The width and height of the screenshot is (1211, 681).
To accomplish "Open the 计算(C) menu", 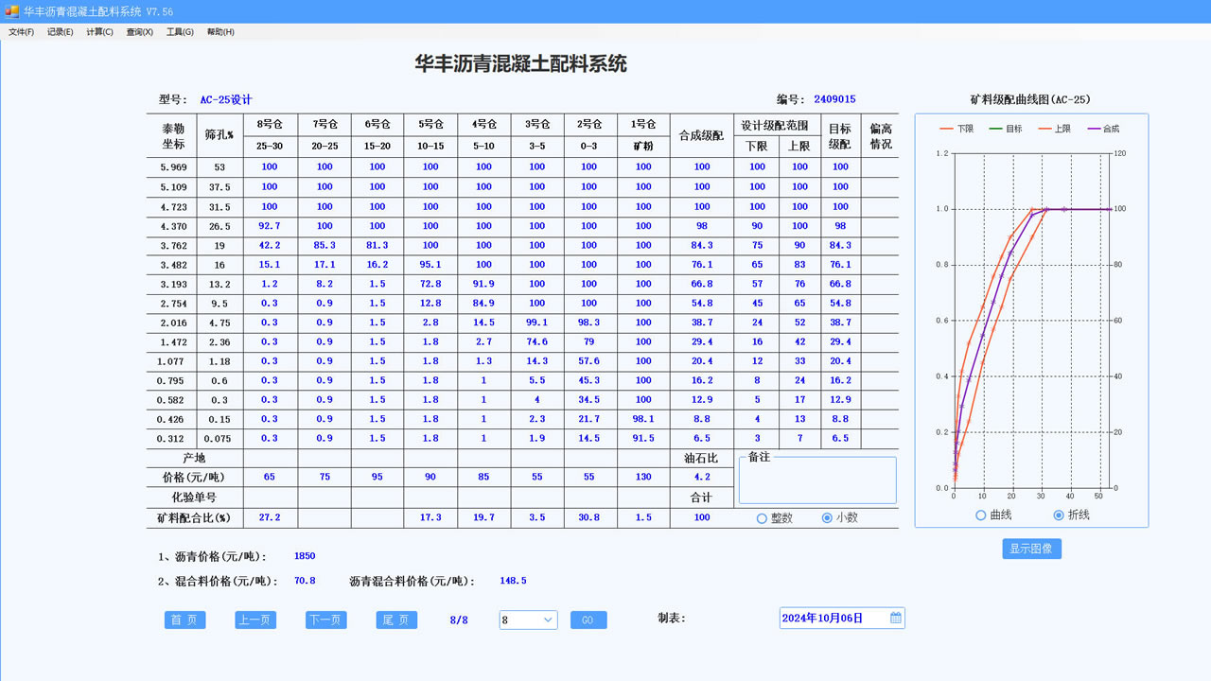I will (x=99, y=31).
